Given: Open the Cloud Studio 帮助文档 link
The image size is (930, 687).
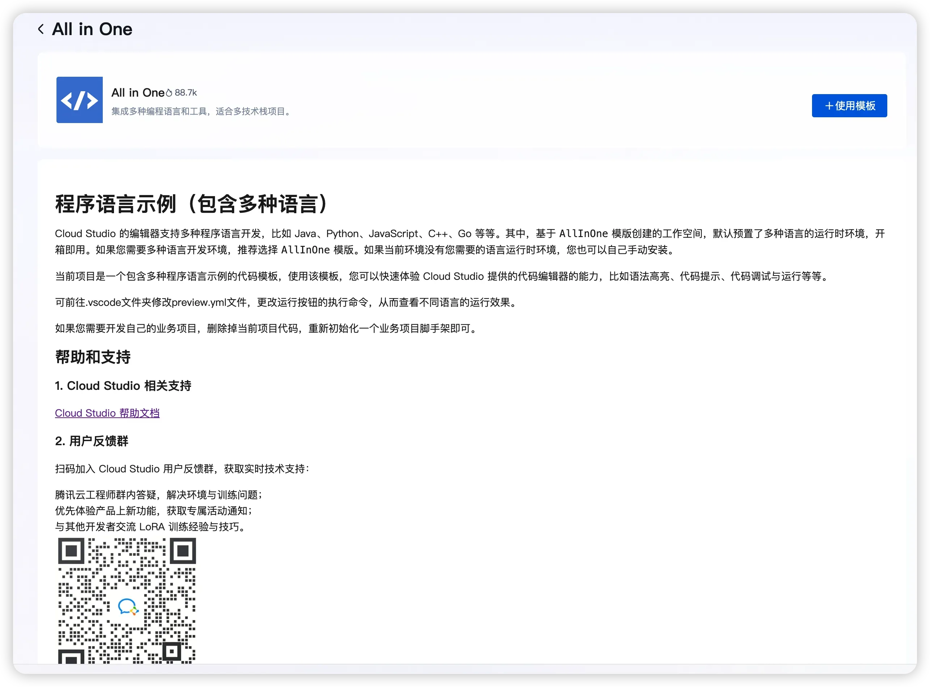Looking at the screenshot, I should (x=107, y=413).
